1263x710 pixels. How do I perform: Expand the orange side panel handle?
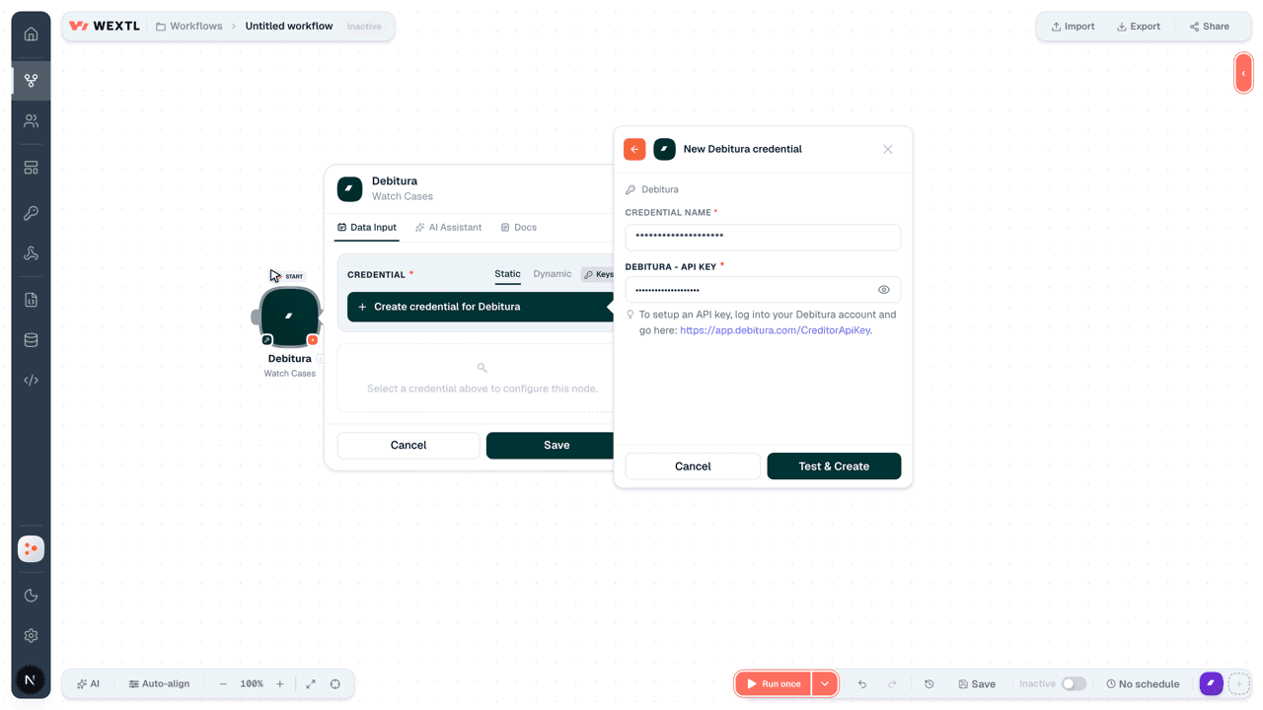[x=1243, y=73]
